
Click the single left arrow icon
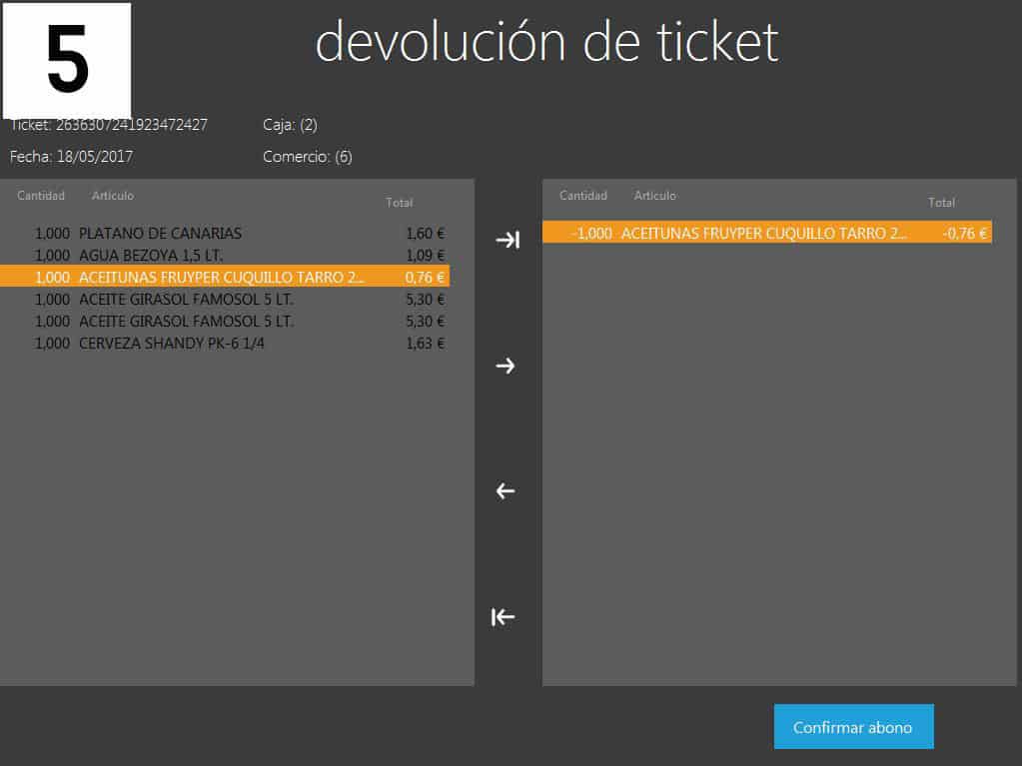tap(506, 491)
